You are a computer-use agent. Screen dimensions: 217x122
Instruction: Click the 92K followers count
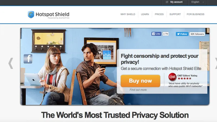pos(197,34)
